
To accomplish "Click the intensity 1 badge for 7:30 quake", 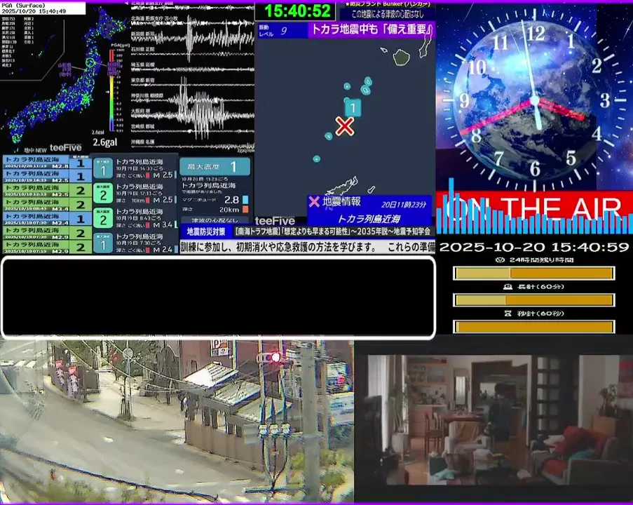I will pos(103,243).
